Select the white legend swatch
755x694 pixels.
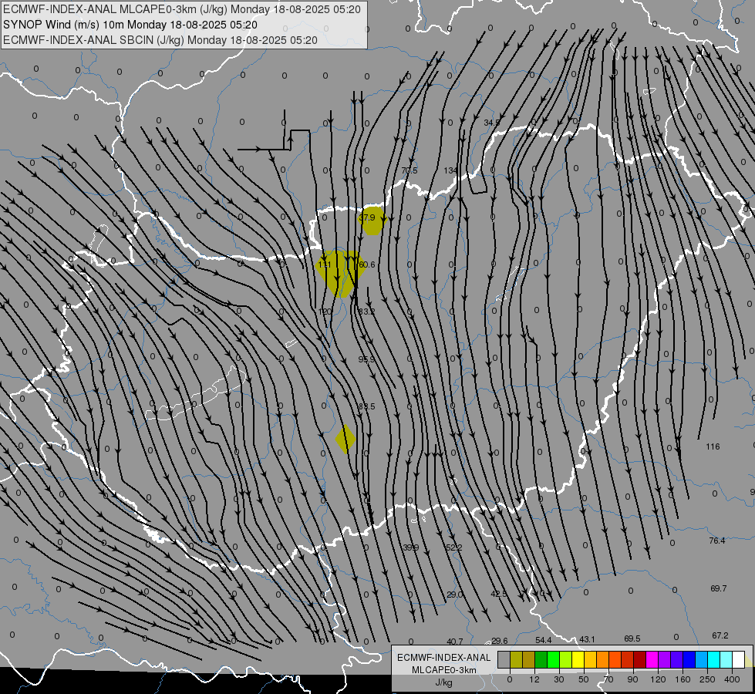739,659
